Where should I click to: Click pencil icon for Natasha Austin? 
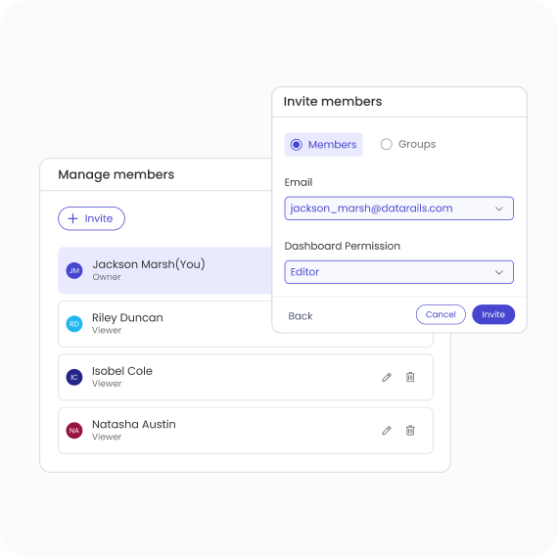pyautogui.click(x=387, y=431)
